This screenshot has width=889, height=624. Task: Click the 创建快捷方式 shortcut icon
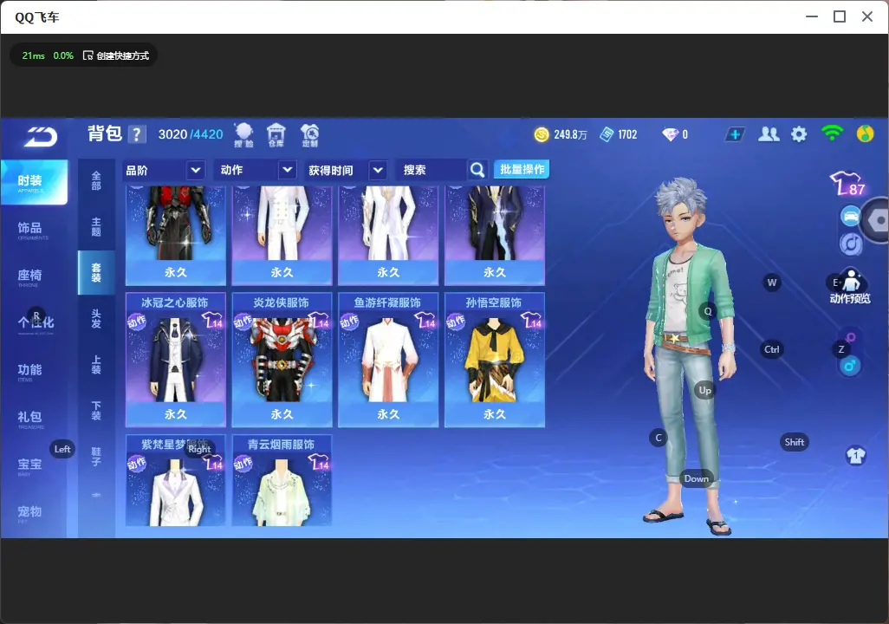(88, 55)
